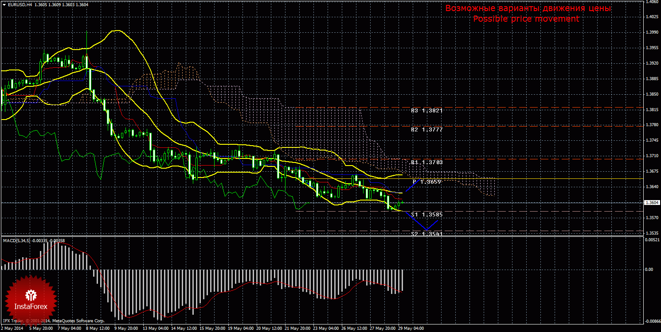Click the 'Possible price movement' caption
This screenshot has height=332, width=661.
[526, 19]
